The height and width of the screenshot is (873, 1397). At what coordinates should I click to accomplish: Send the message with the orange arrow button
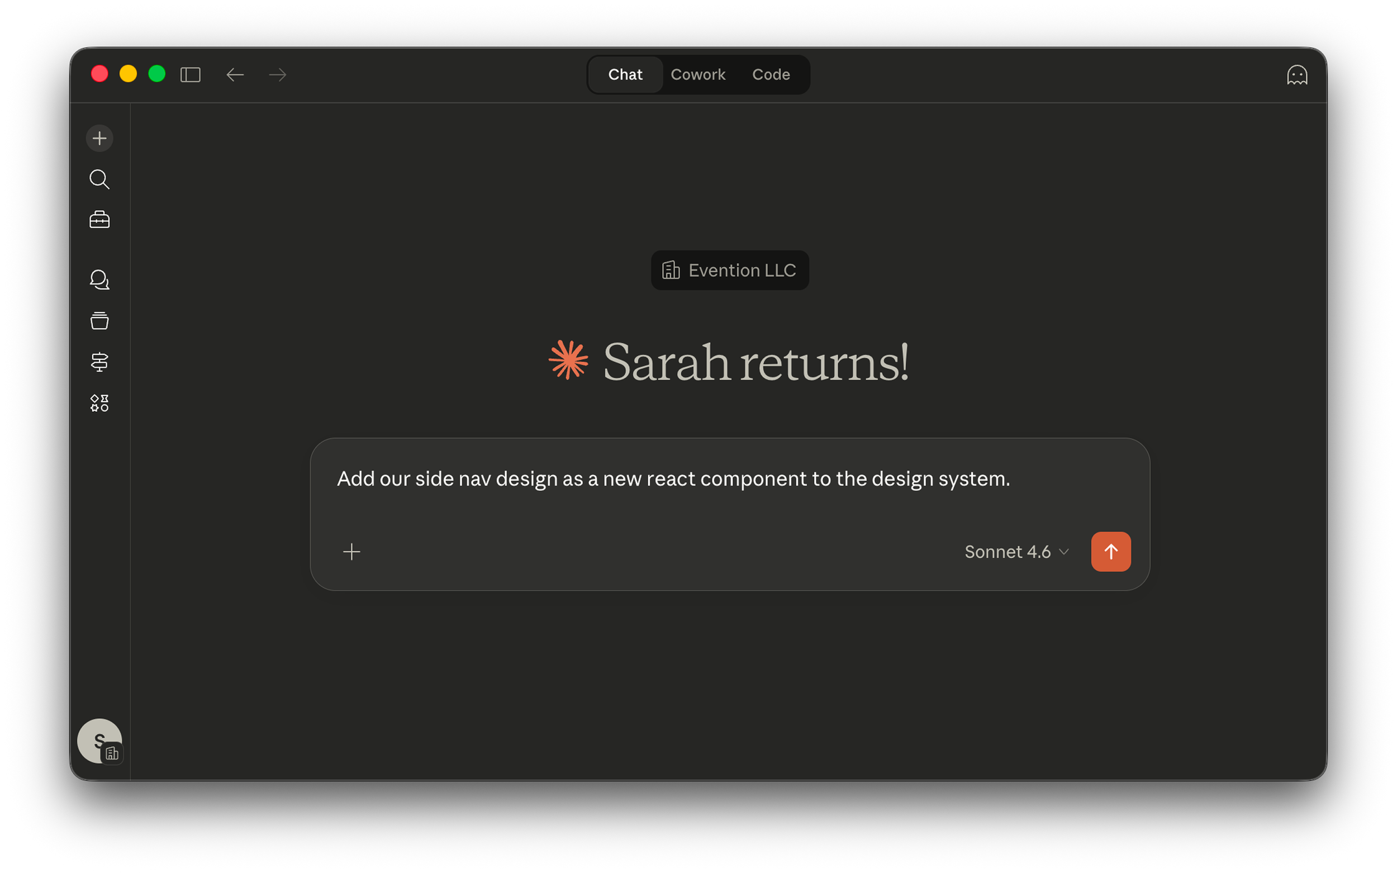(x=1110, y=552)
